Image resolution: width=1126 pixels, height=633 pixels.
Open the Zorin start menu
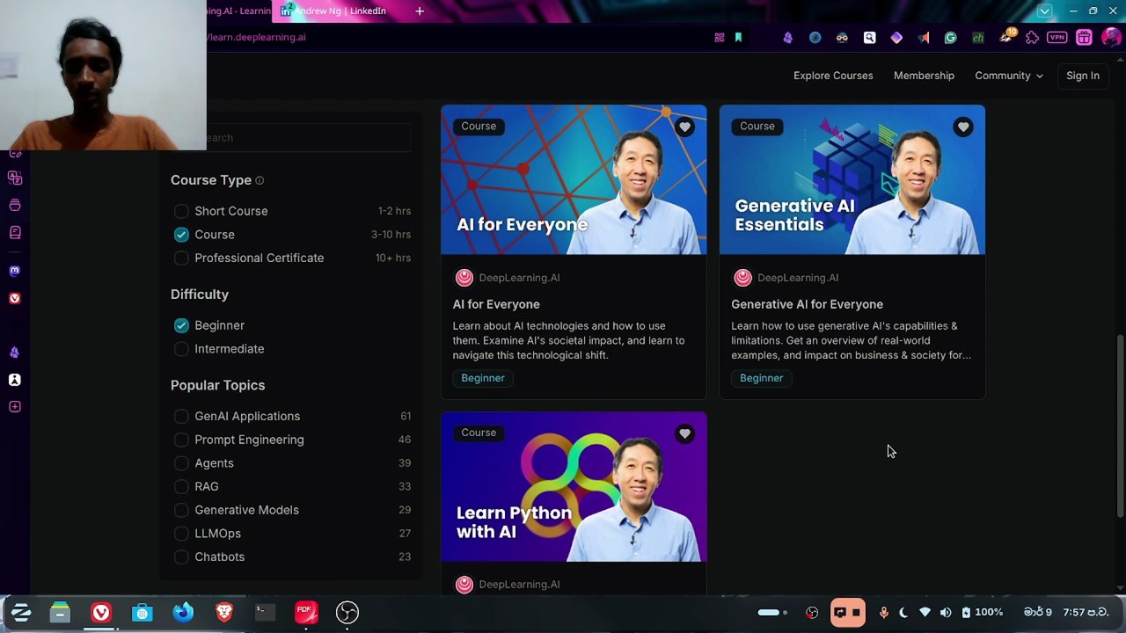pyautogui.click(x=20, y=612)
